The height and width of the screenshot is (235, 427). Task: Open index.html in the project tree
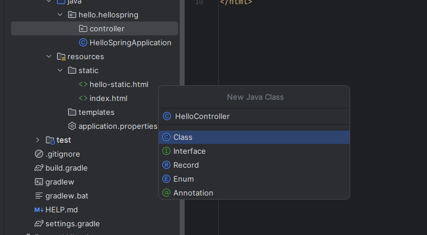[108, 98]
